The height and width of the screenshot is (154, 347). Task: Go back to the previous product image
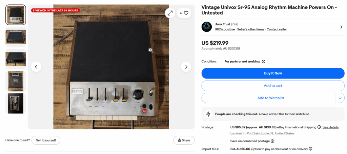(x=36, y=67)
